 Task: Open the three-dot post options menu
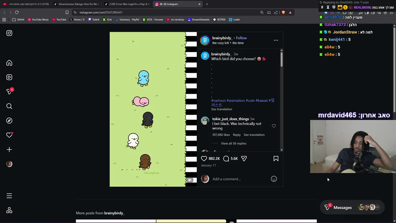(x=276, y=40)
